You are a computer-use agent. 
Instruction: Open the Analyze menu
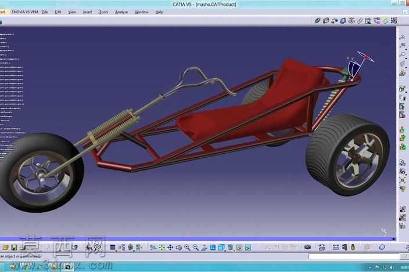pyautogui.click(x=121, y=12)
